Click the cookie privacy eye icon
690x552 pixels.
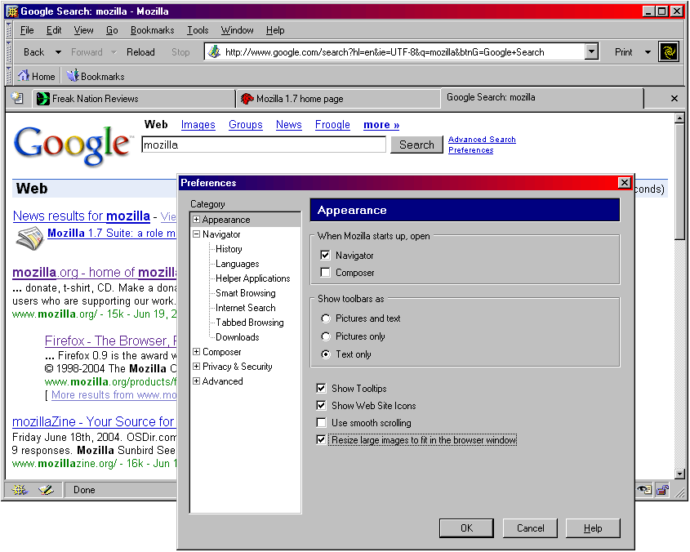644,490
